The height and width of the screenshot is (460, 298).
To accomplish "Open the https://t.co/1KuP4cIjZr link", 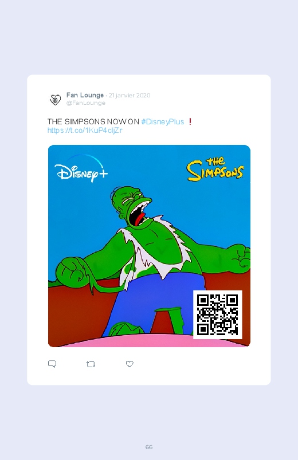I will [x=85, y=130].
